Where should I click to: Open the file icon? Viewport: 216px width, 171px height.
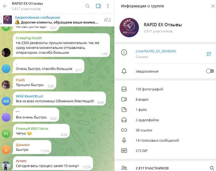click(124, 110)
